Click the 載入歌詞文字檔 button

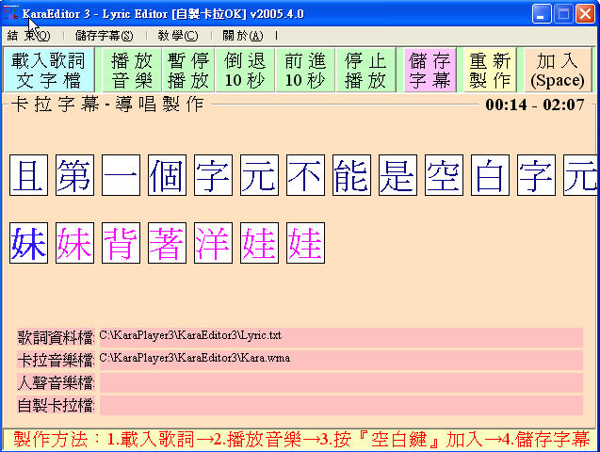[48, 71]
